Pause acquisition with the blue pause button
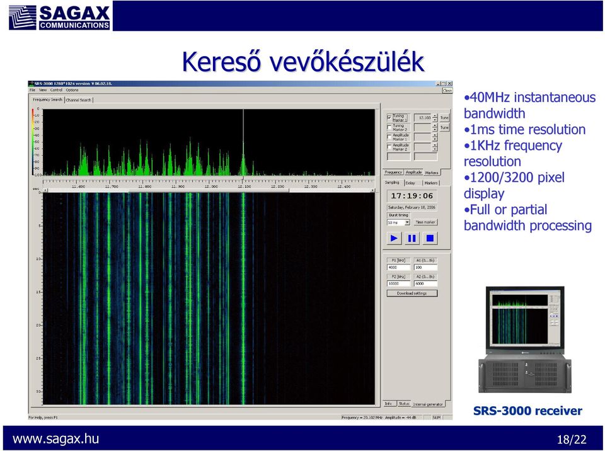Viewport: 605px width, 451px height. (412, 238)
